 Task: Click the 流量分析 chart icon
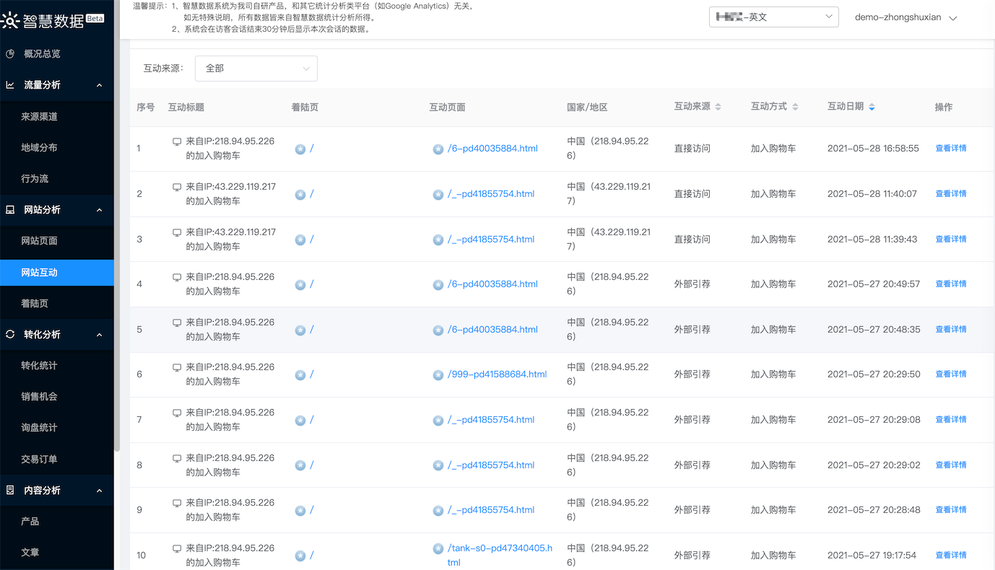point(10,85)
